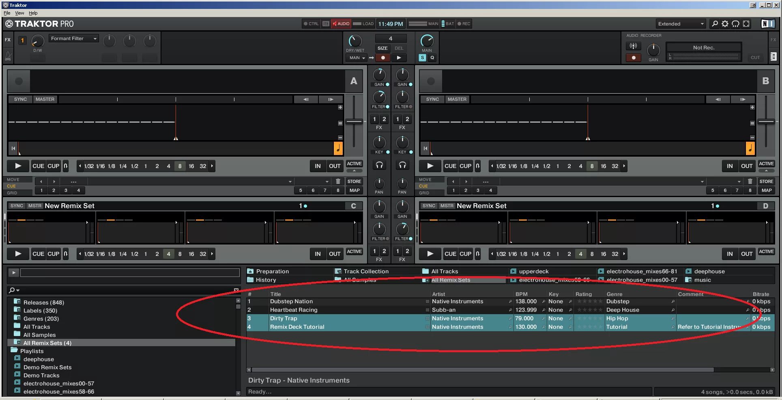Toggle Deck B SYNC
Image resolution: width=782 pixels, height=400 pixels.
pos(432,99)
